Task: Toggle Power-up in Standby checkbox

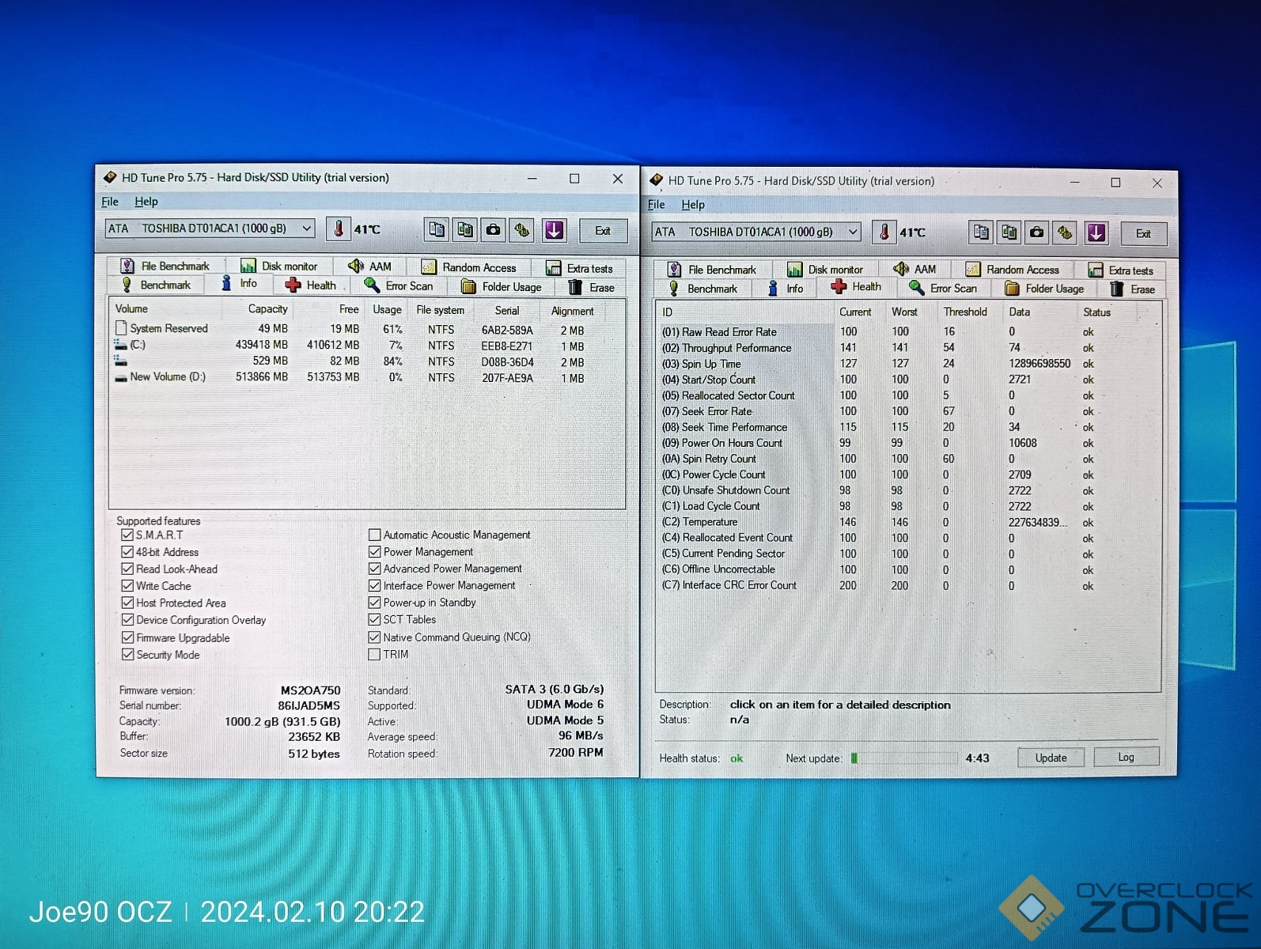Action: [x=375, y=603]
